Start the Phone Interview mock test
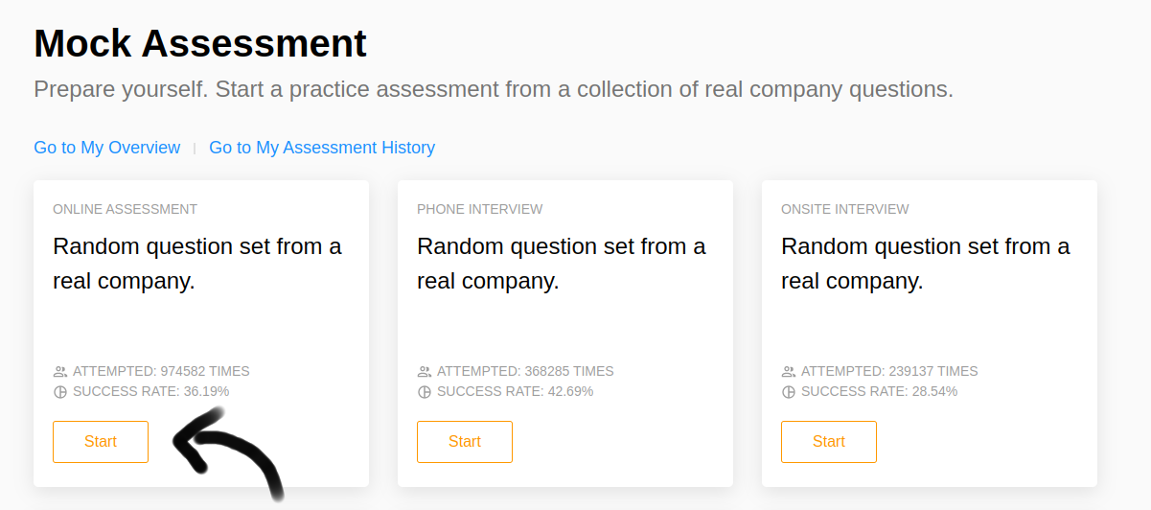The height and width of the screenshot is (510, 1151). tap(465, 442)
